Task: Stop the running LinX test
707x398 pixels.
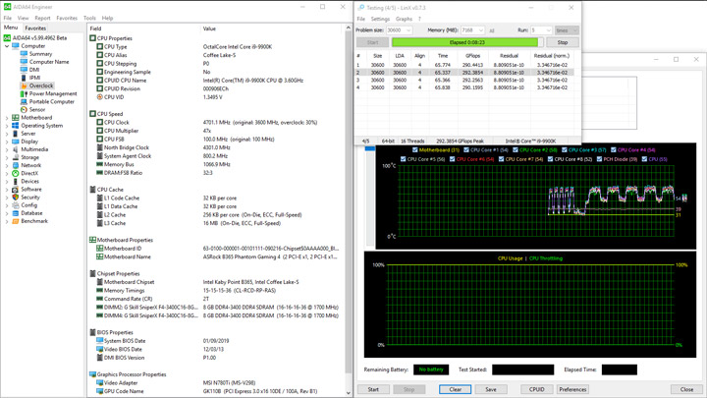Action: 563,42
